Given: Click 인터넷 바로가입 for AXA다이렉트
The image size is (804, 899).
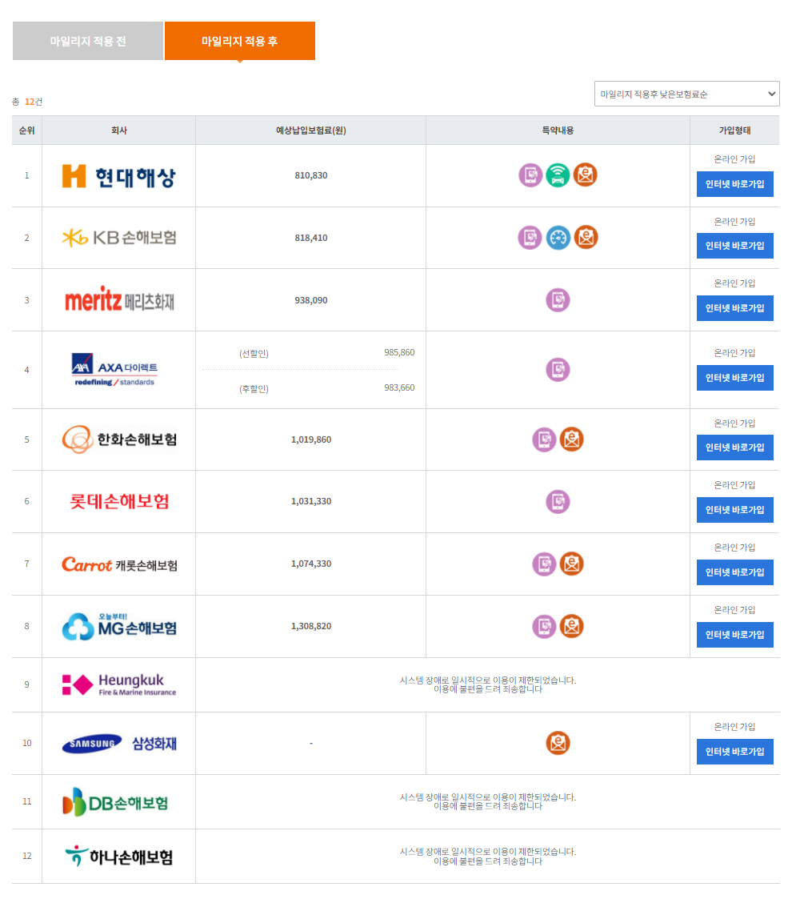Looking at the screenshot, I should [x=734, y=378].
